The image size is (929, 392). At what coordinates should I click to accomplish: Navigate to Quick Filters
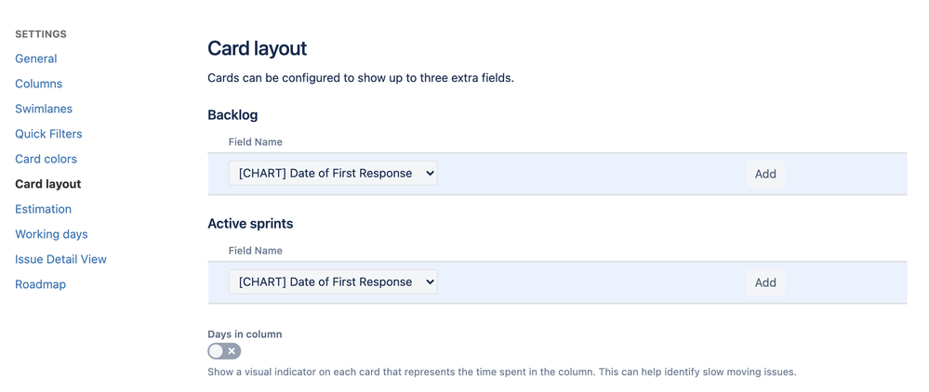pos(48,134)
